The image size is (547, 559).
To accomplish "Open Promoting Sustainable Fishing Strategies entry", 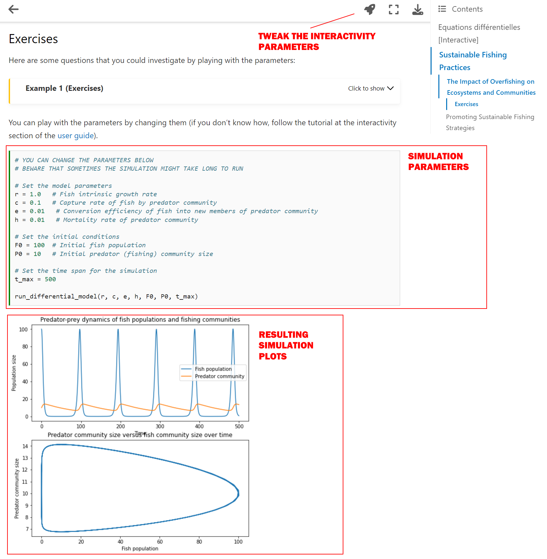I will (x=490, y=122).
